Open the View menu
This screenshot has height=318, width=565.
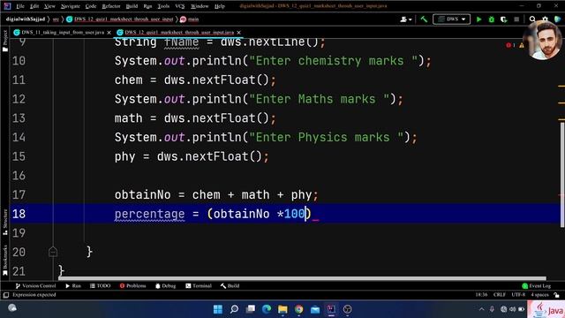pos(49,6)
